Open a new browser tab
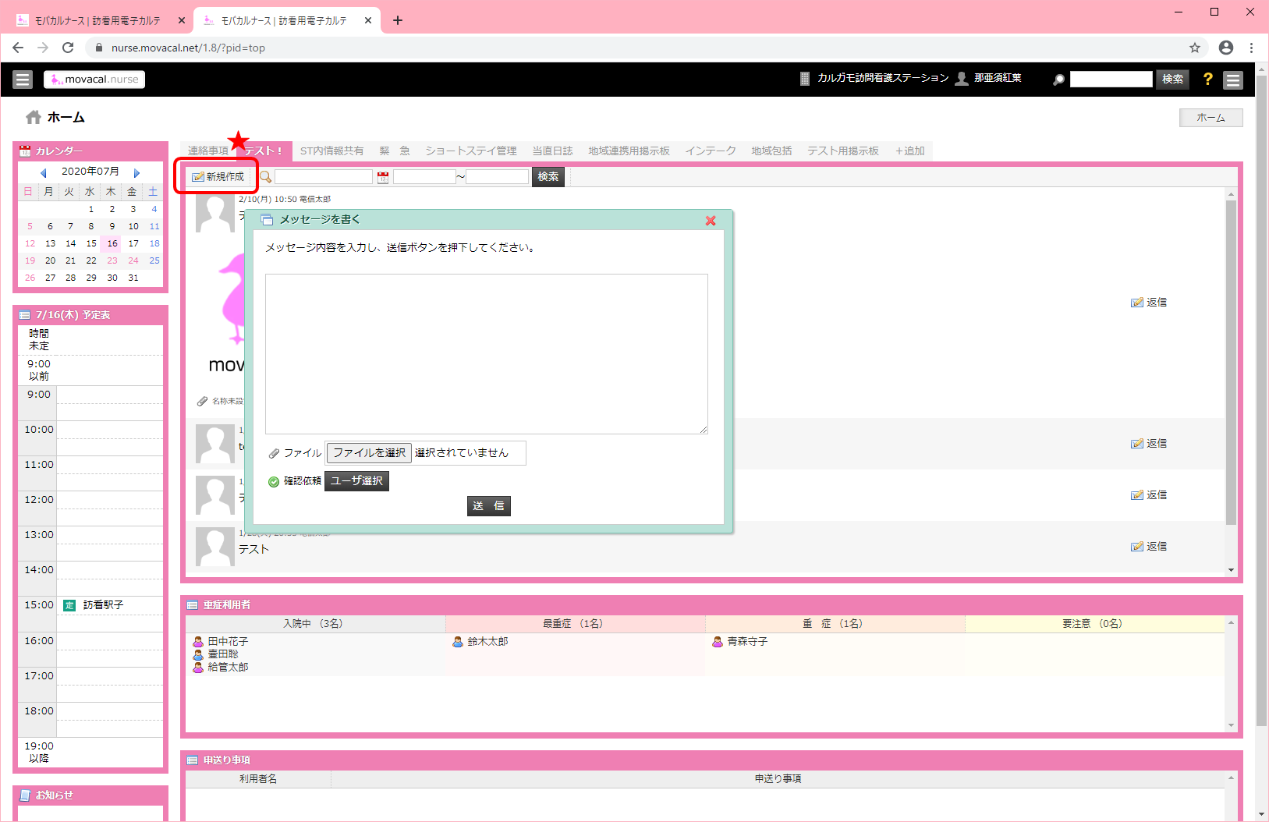 (398, 20)
